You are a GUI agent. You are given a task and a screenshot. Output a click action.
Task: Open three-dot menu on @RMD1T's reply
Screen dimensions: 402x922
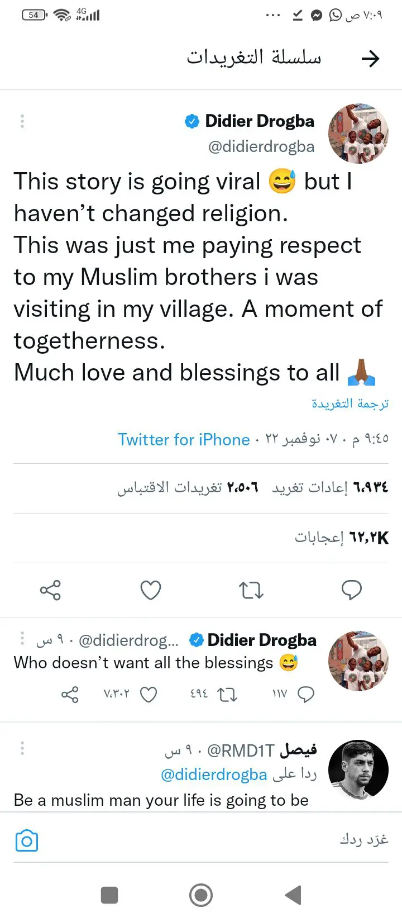coord(22,748)
